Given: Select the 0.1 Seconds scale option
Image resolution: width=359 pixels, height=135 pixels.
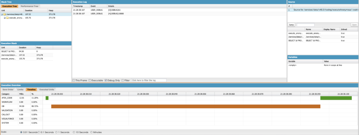Looking at the screenshot, I should pyautogui.click(x=39, y=132).
